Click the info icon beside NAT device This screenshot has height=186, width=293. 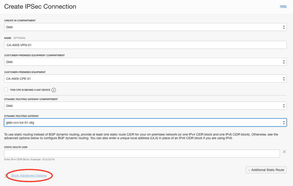tap(54, 90)
